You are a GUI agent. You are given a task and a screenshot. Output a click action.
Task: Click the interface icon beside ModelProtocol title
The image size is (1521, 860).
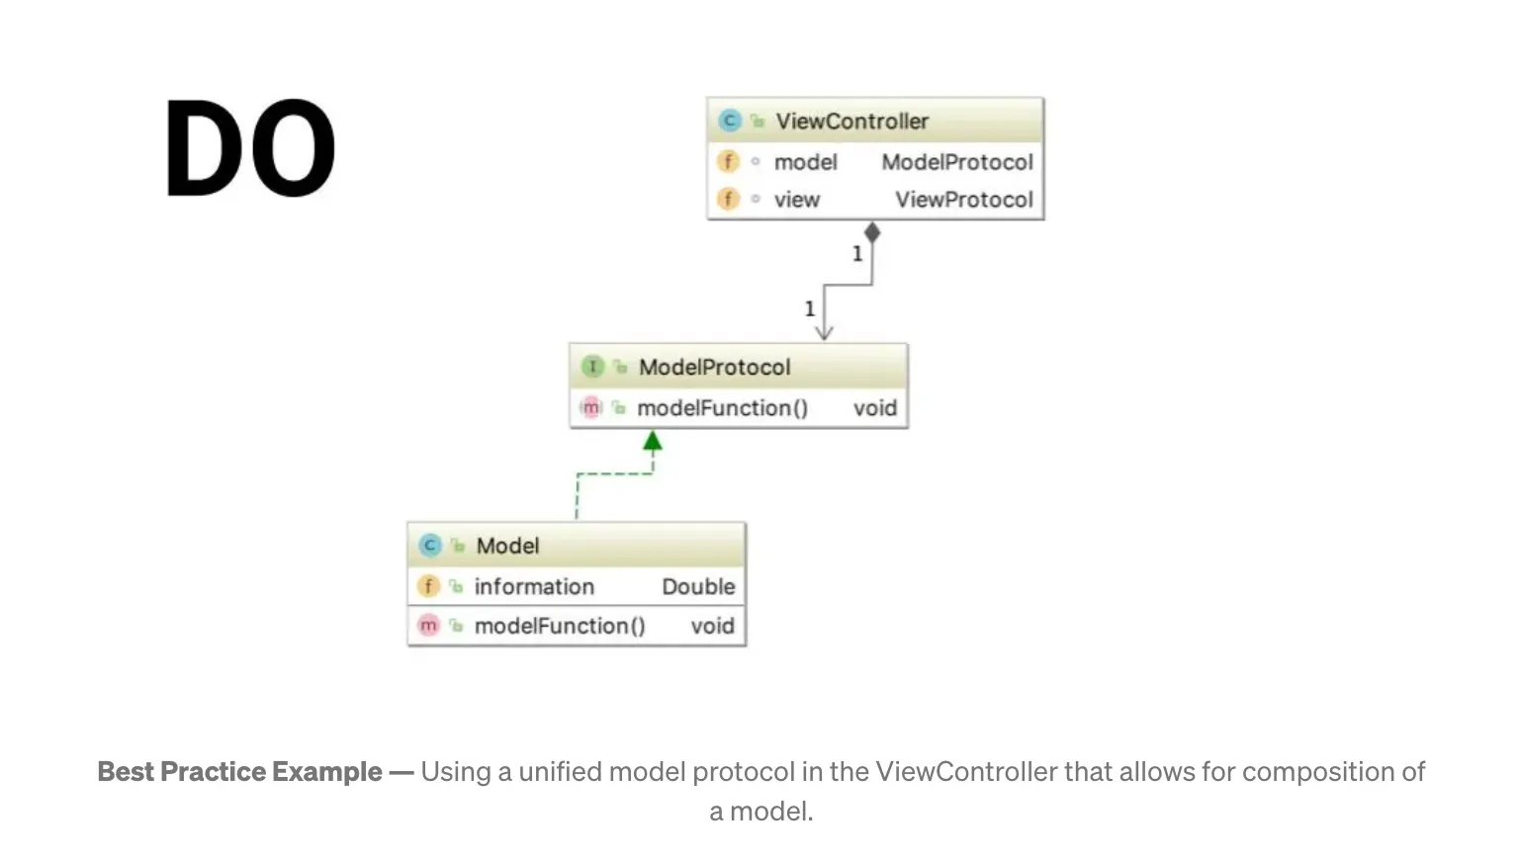point(592,367)
